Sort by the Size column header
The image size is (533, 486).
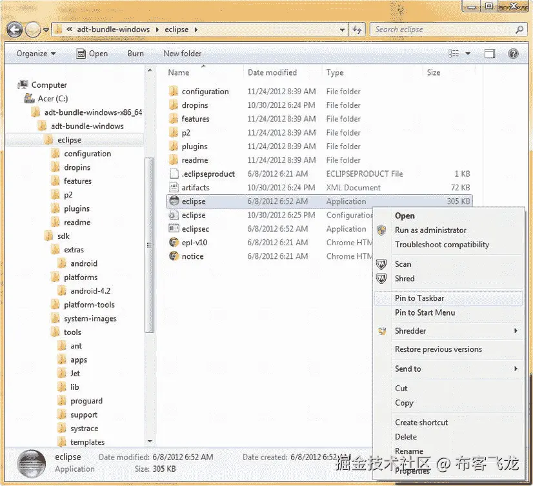click(x=434, y=72)
